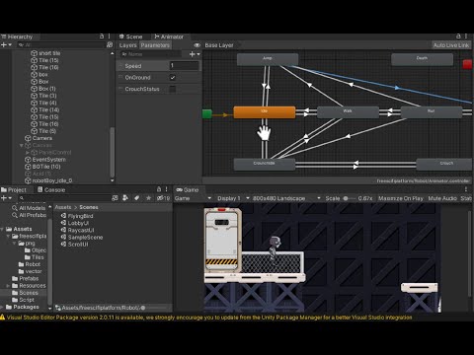Adjust the Project panel icon size slider

tap(155, 308)
